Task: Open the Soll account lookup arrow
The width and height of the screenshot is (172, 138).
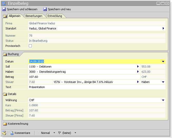Action: pyautogui.click(x=138, y=66)
